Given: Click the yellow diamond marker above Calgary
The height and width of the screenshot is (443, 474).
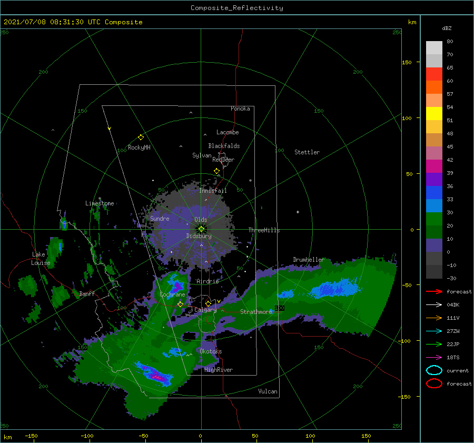Looking at the screenshot, I should pos(208,303).
